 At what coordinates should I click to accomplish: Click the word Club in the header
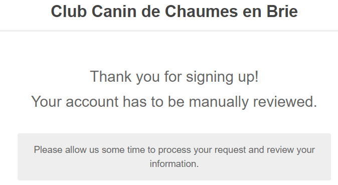coord(69,12)
